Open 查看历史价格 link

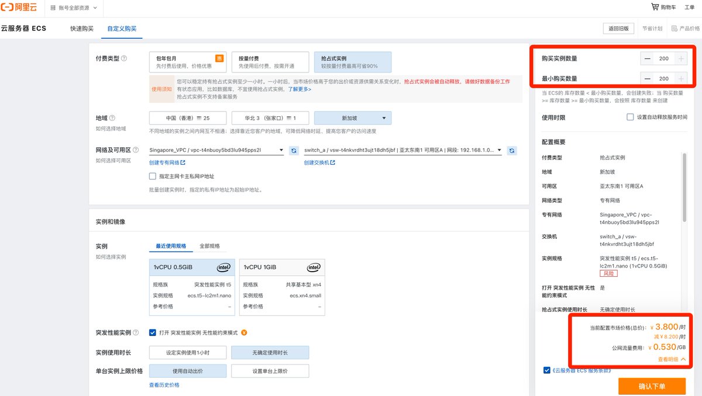click(x=164, y=385)
